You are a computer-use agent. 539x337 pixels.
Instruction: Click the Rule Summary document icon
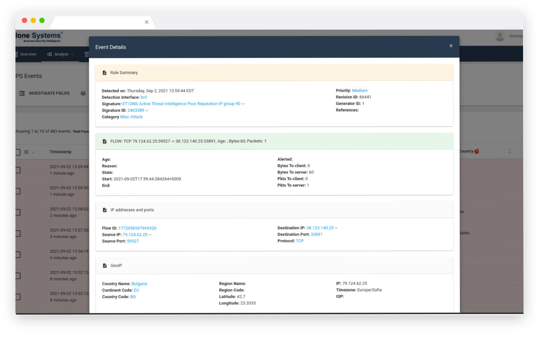(104, 73)
